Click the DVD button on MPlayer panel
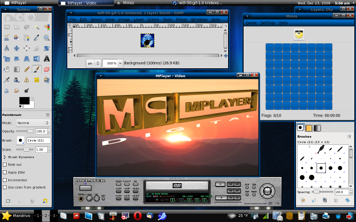 click(x=118, y=184)
